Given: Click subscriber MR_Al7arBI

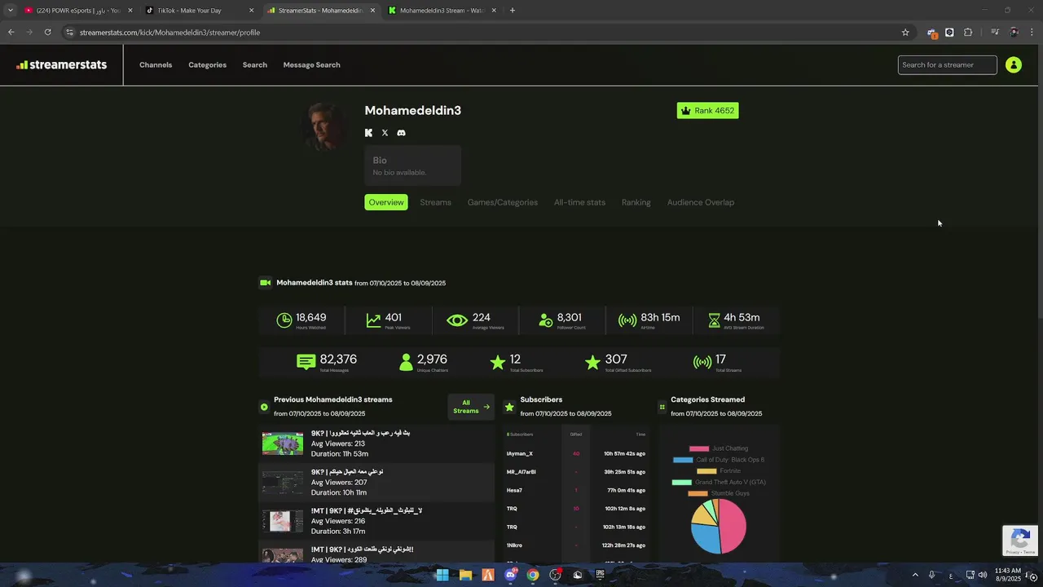Looking at the screenshot, I should point(521,472).
